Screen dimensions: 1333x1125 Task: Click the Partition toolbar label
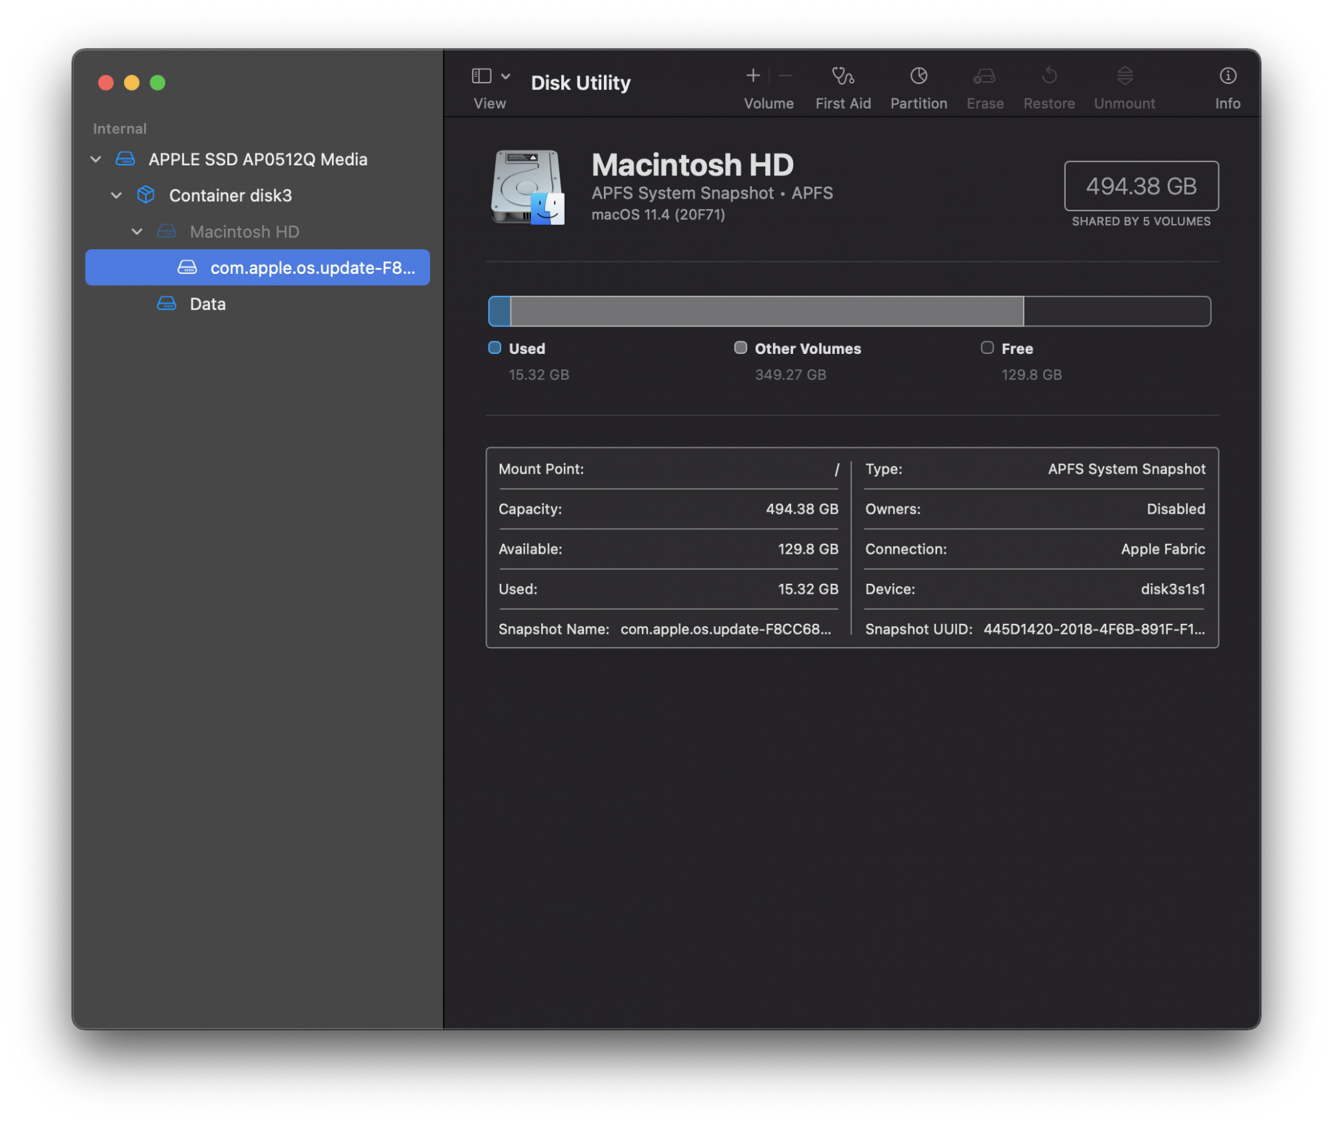[918, 103]
